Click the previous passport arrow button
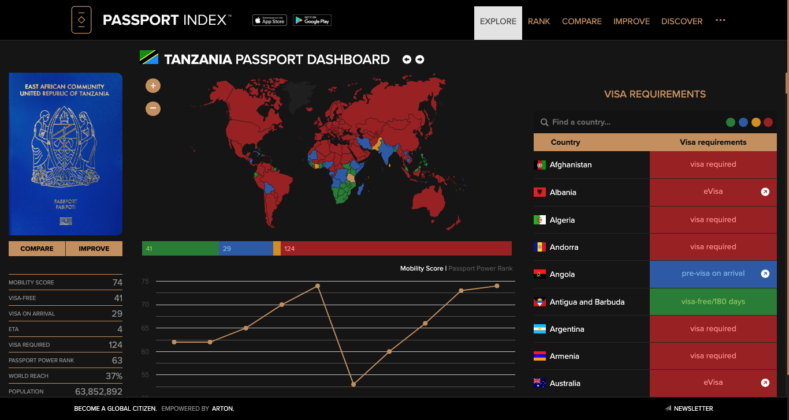The height and width of the screenshot is (420, 789). pos(407,59)
